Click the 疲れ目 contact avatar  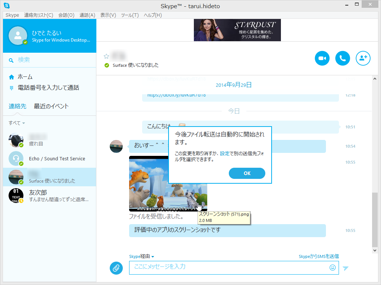point(16,140)
